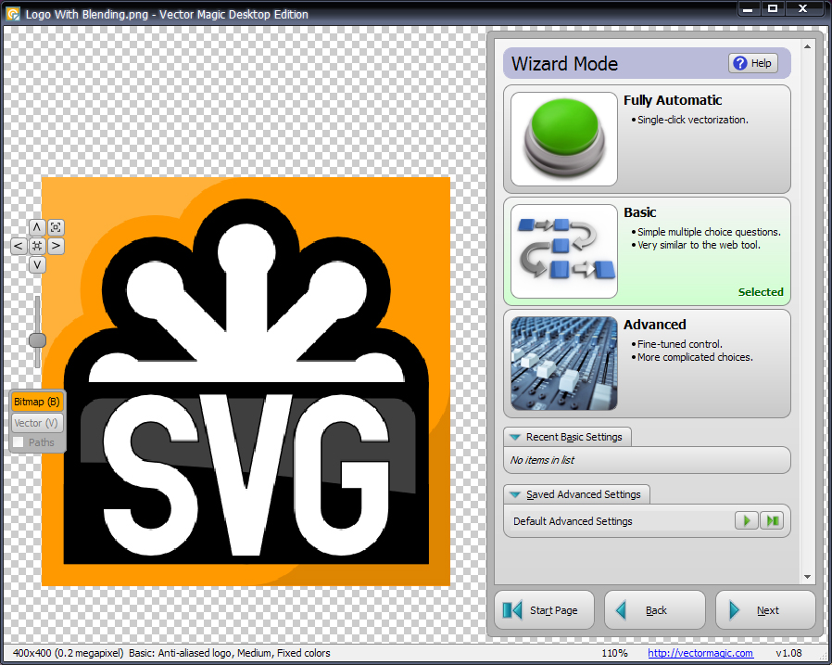The image size is (832, 665).
Task: Click the zoom-to-fit icon beside the up arrow
Action: pyautogui.click(x=56, y=227)
